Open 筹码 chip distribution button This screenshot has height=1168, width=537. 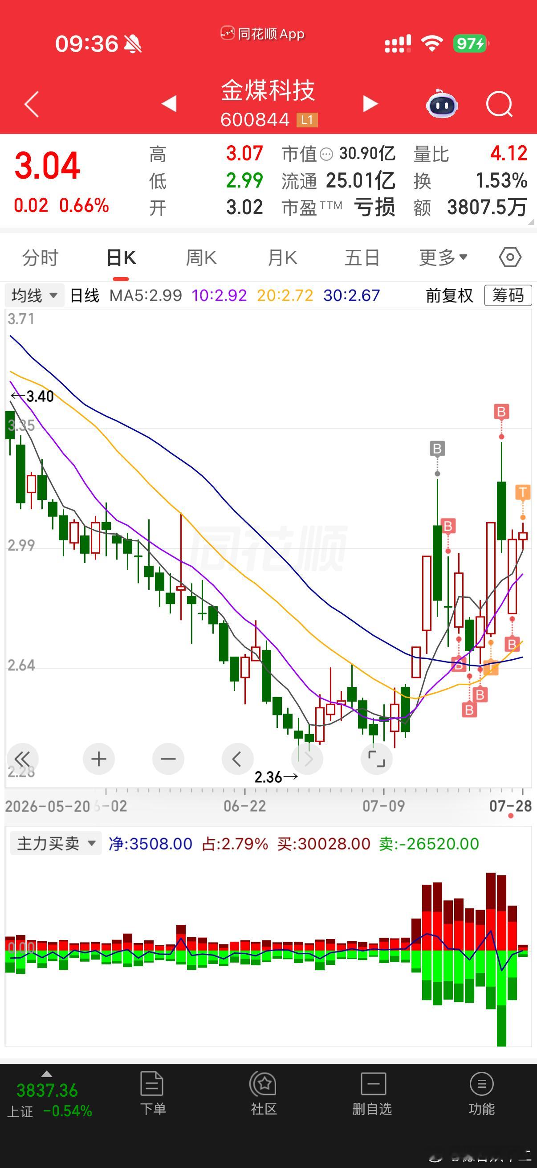point(508,296)
